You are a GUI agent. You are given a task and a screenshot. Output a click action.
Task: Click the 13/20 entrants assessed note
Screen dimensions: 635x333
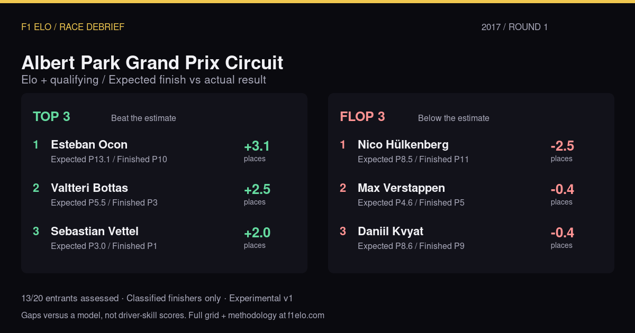click(70, 299)
